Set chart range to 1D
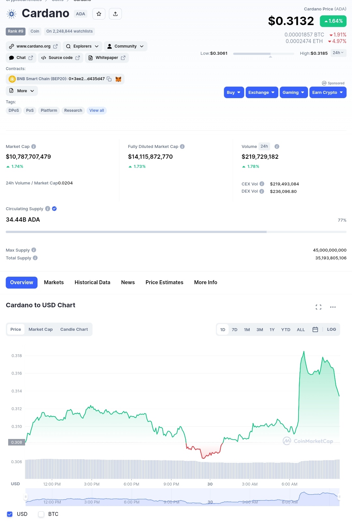 [223, 329]
